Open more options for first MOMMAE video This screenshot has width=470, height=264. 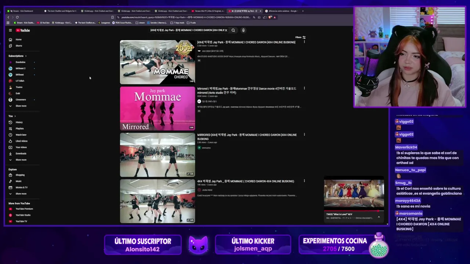(304, 42)
